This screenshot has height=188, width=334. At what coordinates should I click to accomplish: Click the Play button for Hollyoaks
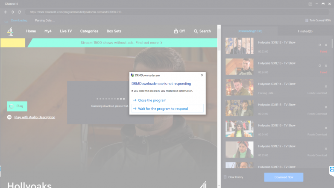pos(17,106)
